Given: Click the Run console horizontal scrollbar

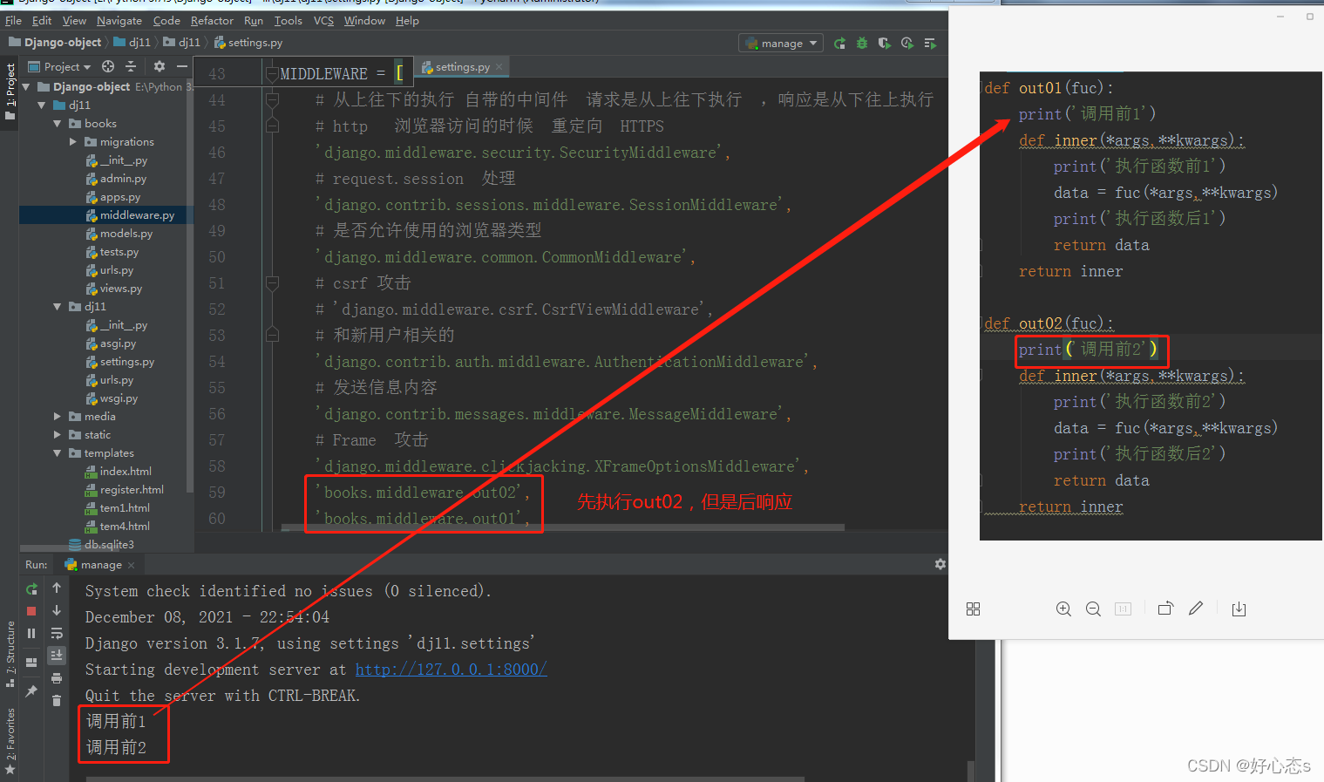Looking at the screenshot, I should [446, 779].
